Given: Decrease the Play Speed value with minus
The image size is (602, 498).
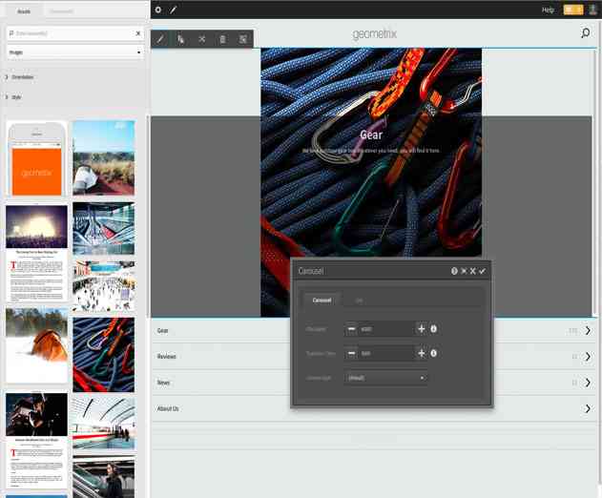Looking at the screenshot, I should 351,329.
